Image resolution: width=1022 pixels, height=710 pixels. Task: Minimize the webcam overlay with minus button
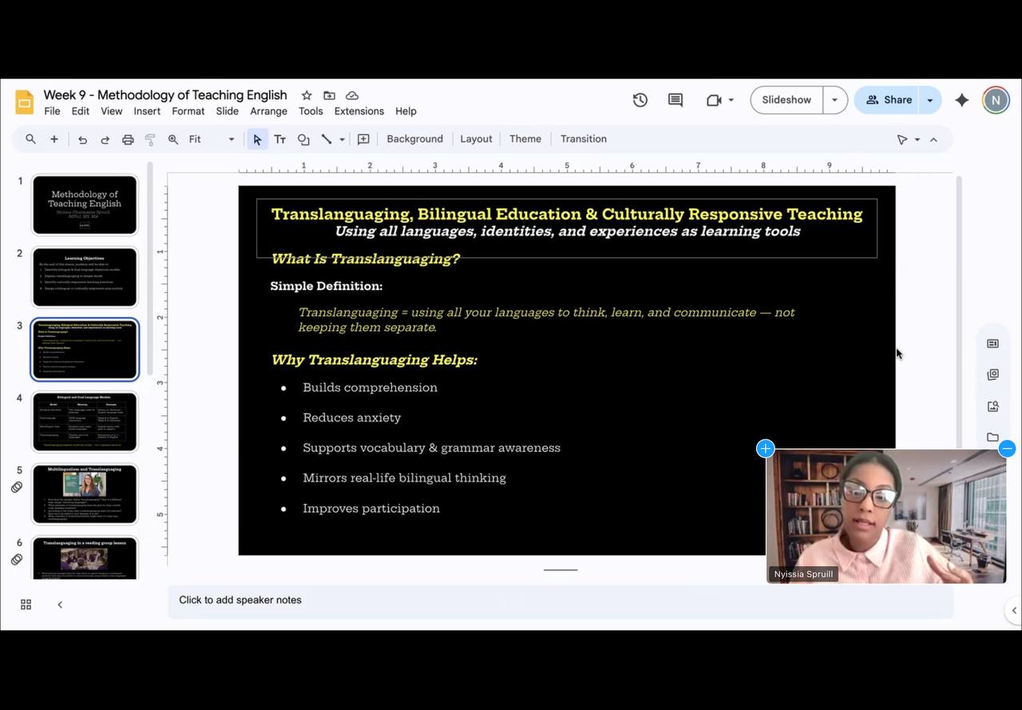(x=1007, y=449)
